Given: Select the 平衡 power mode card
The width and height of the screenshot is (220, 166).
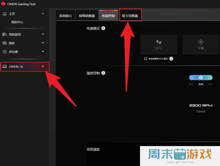Looking at the screenshot, I should (201, 45).
